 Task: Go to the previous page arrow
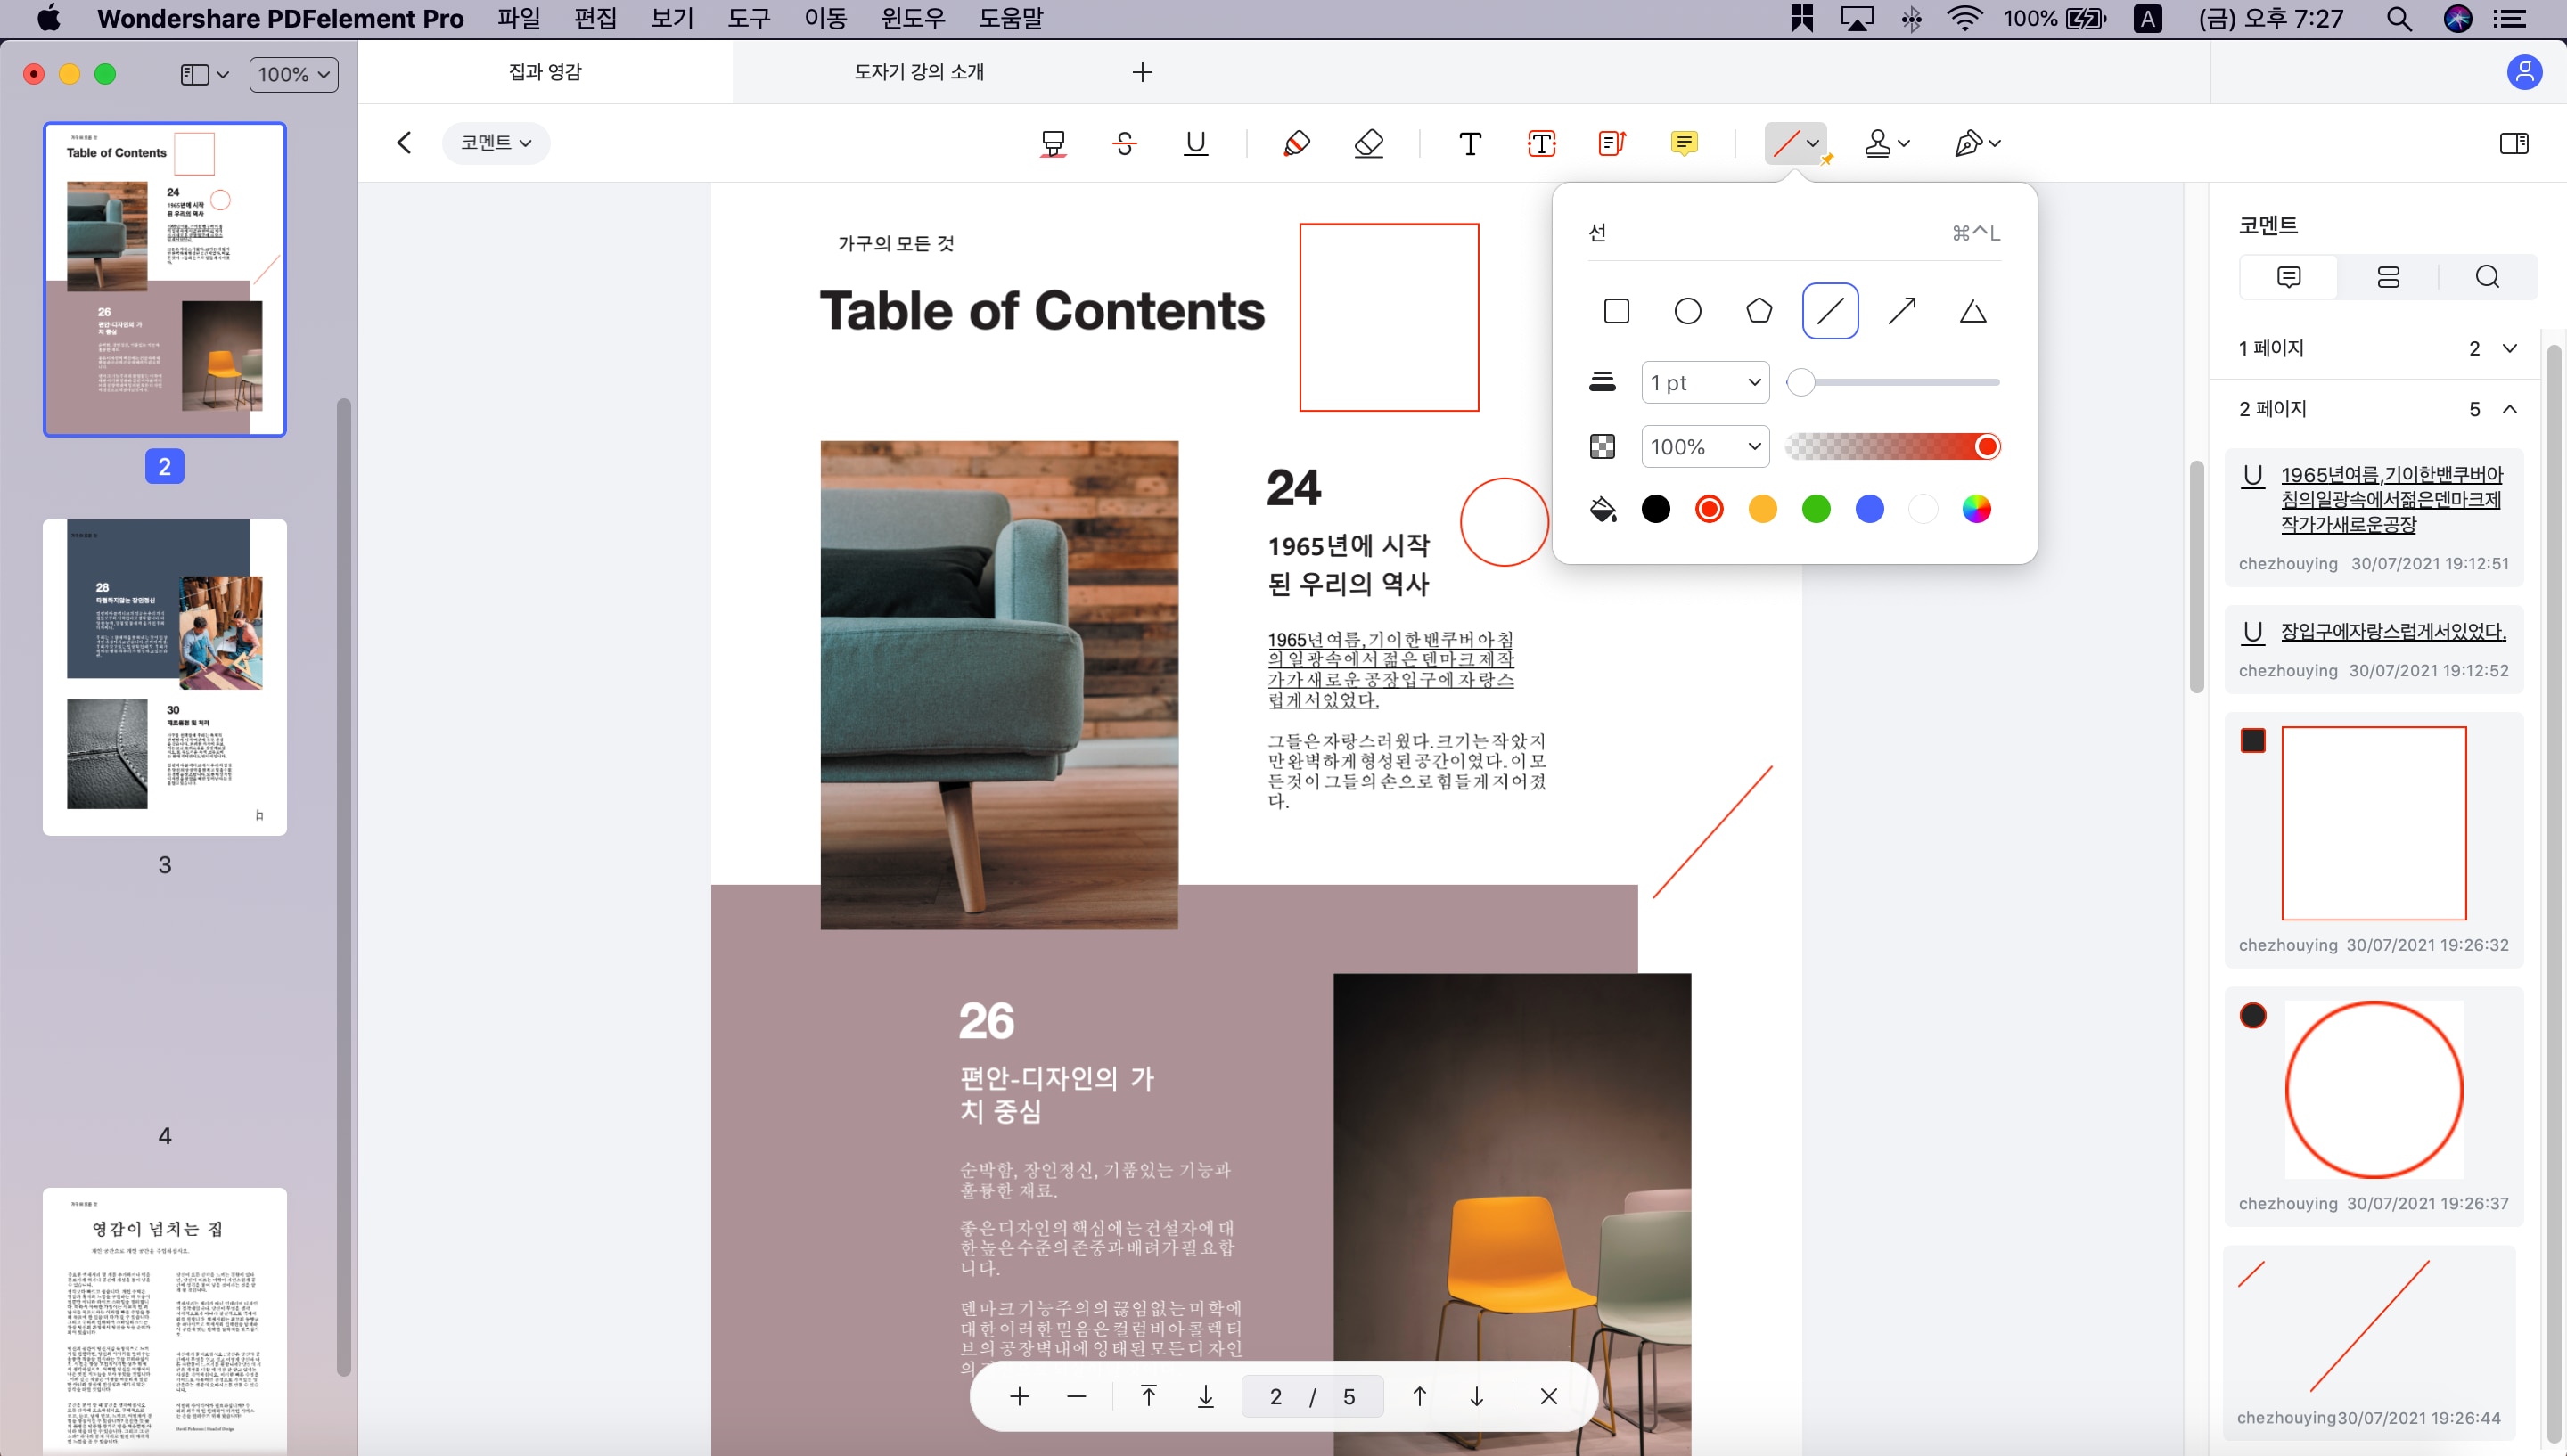1419,1396
